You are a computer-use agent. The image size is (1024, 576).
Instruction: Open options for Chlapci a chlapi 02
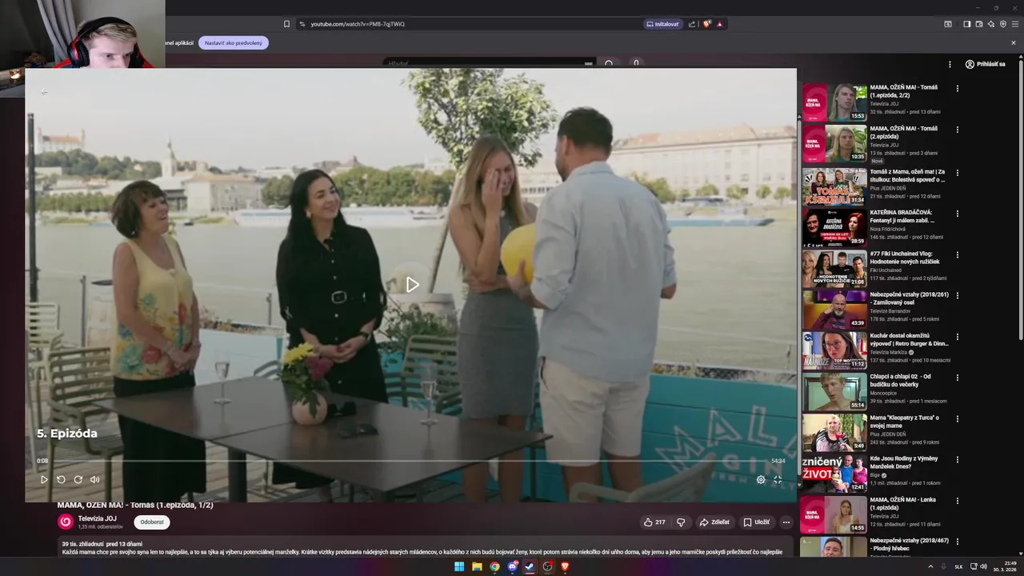point(957,378)
